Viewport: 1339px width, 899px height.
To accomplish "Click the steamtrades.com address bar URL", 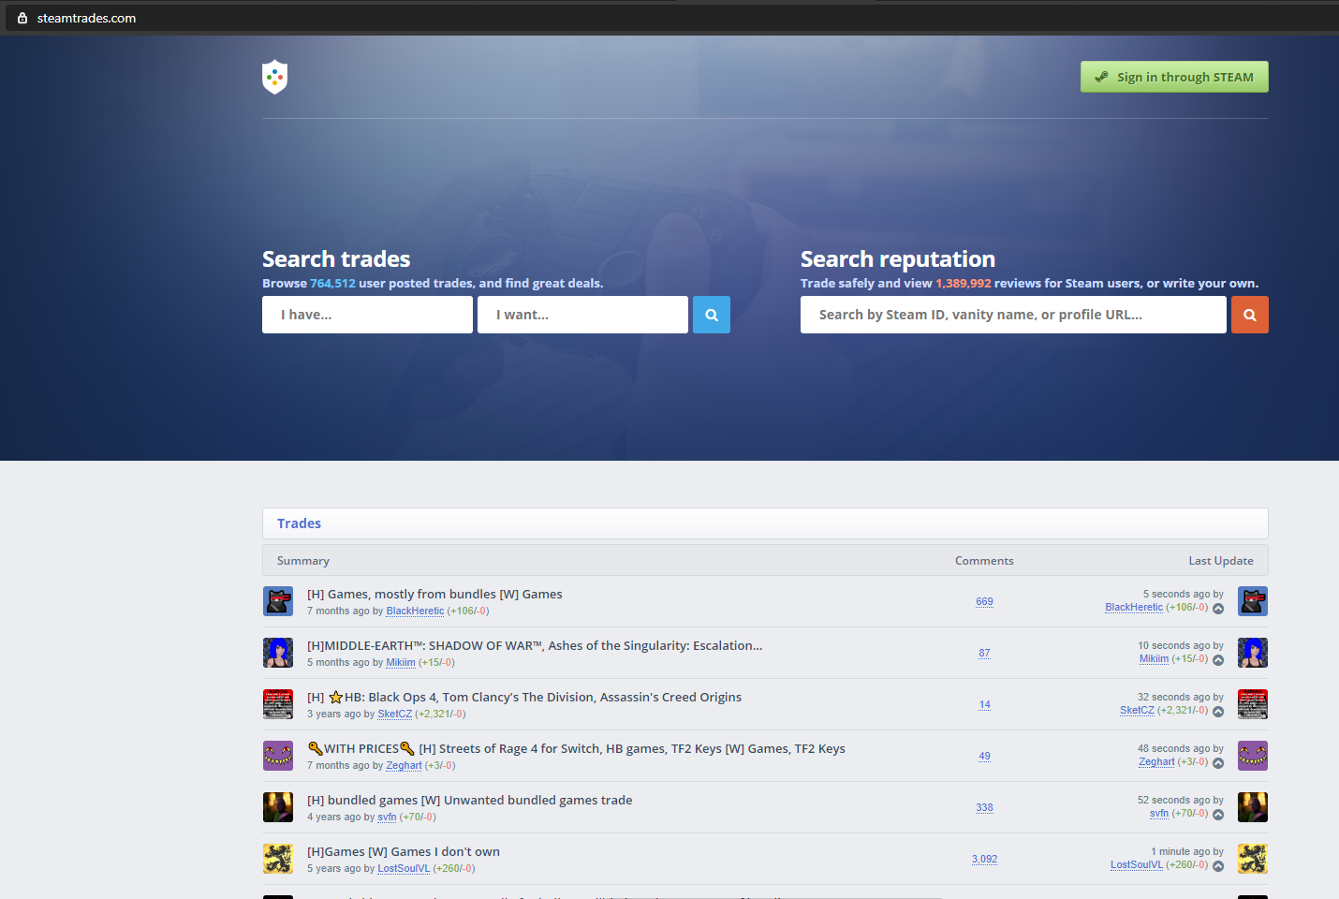I will 86,18.
